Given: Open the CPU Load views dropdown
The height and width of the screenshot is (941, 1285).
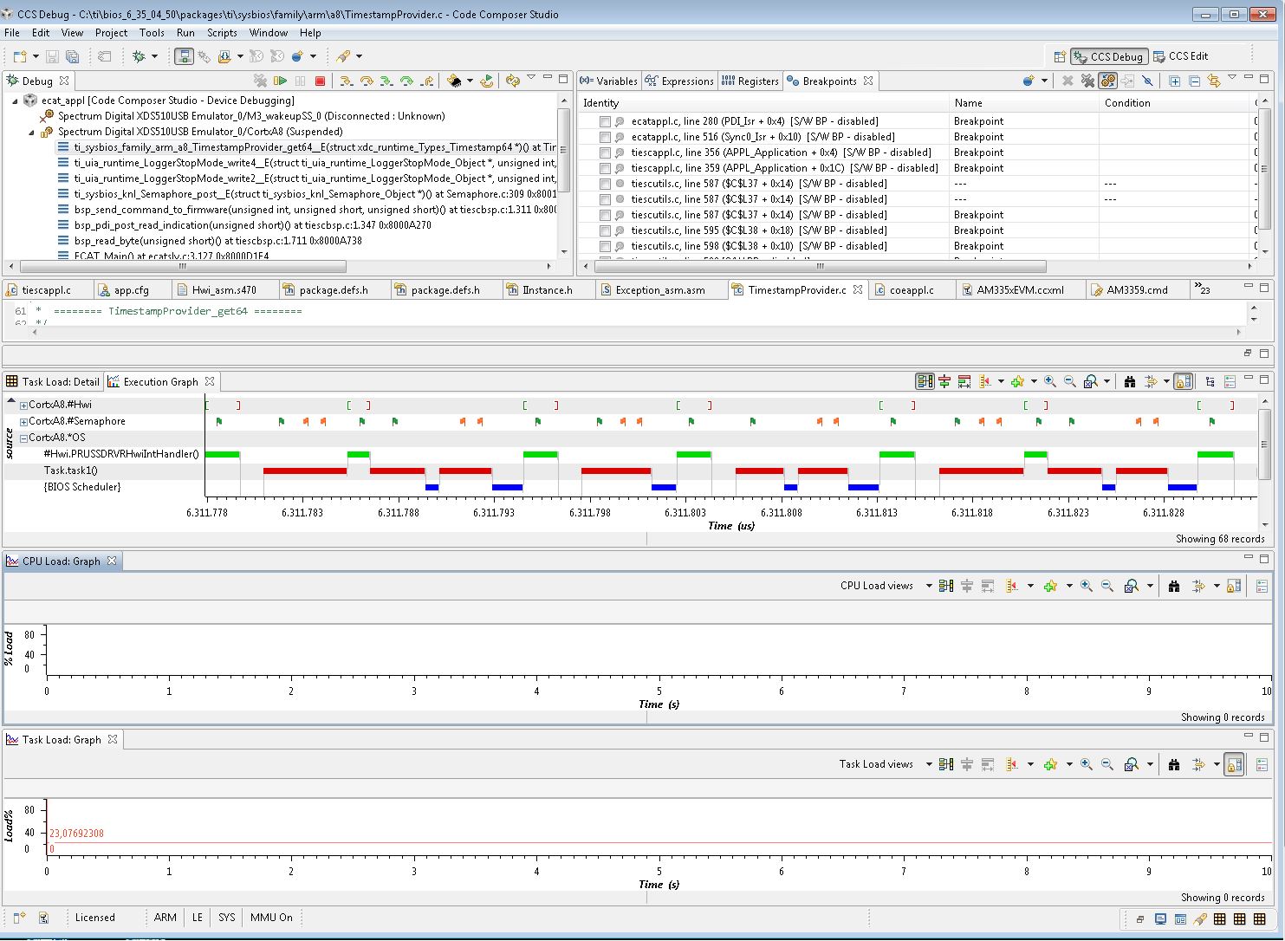Looking at the screenshot, I should click(928, 586).
